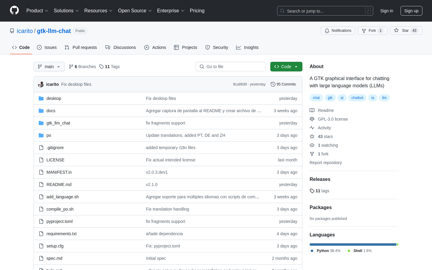This screenshot has width=432, height=270.
Task: Click the spec.md file icon
Action: (41, 258)
